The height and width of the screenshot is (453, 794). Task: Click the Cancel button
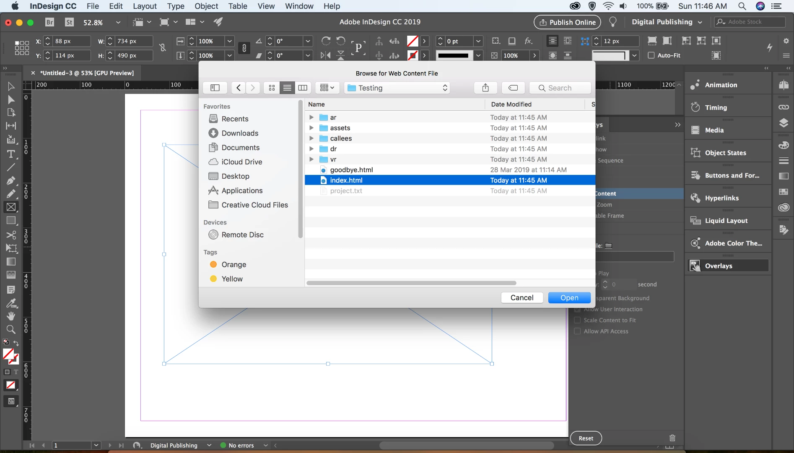tap(522, 298)
